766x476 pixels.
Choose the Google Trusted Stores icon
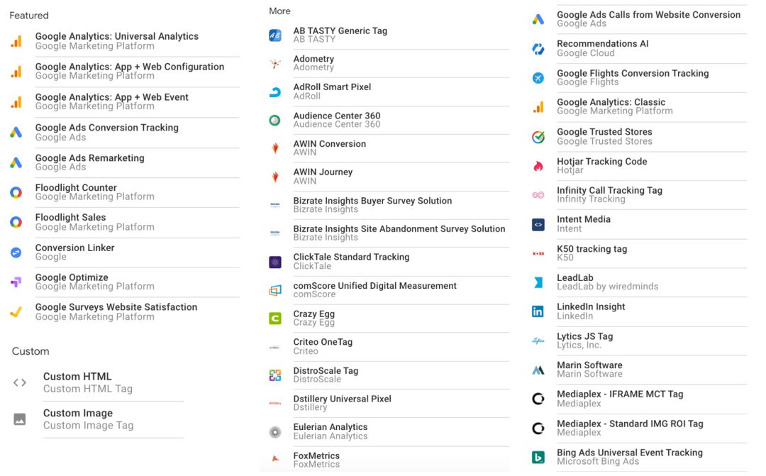coord(538,137)
